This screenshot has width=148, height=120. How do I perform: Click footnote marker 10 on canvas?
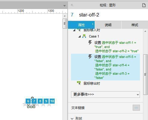pyautogui.click(x=52, y=101)
